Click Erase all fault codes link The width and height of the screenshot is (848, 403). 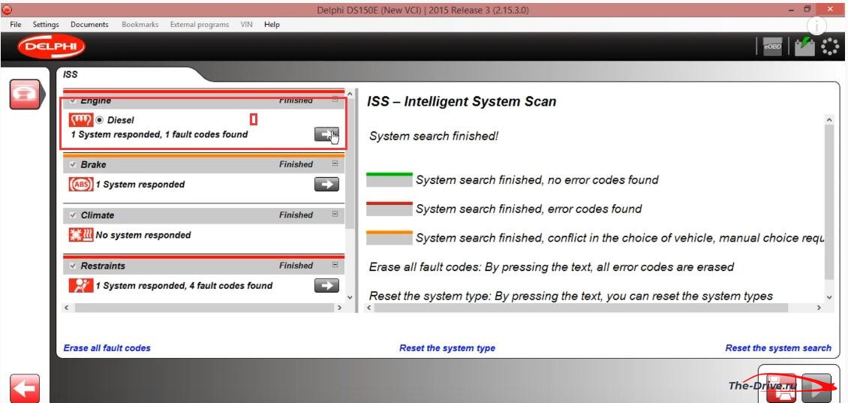coord(107,347)
